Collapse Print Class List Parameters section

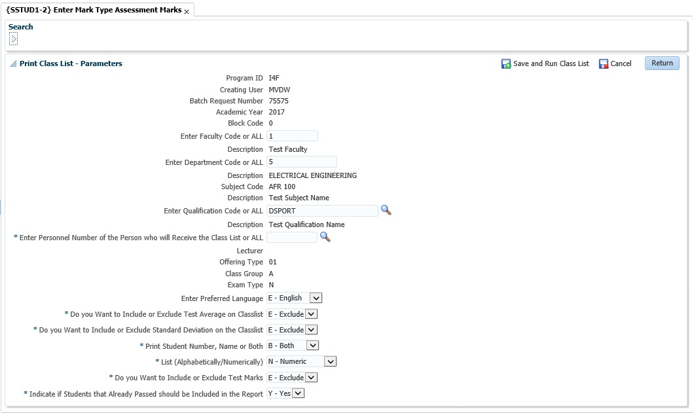coord(13,64)
